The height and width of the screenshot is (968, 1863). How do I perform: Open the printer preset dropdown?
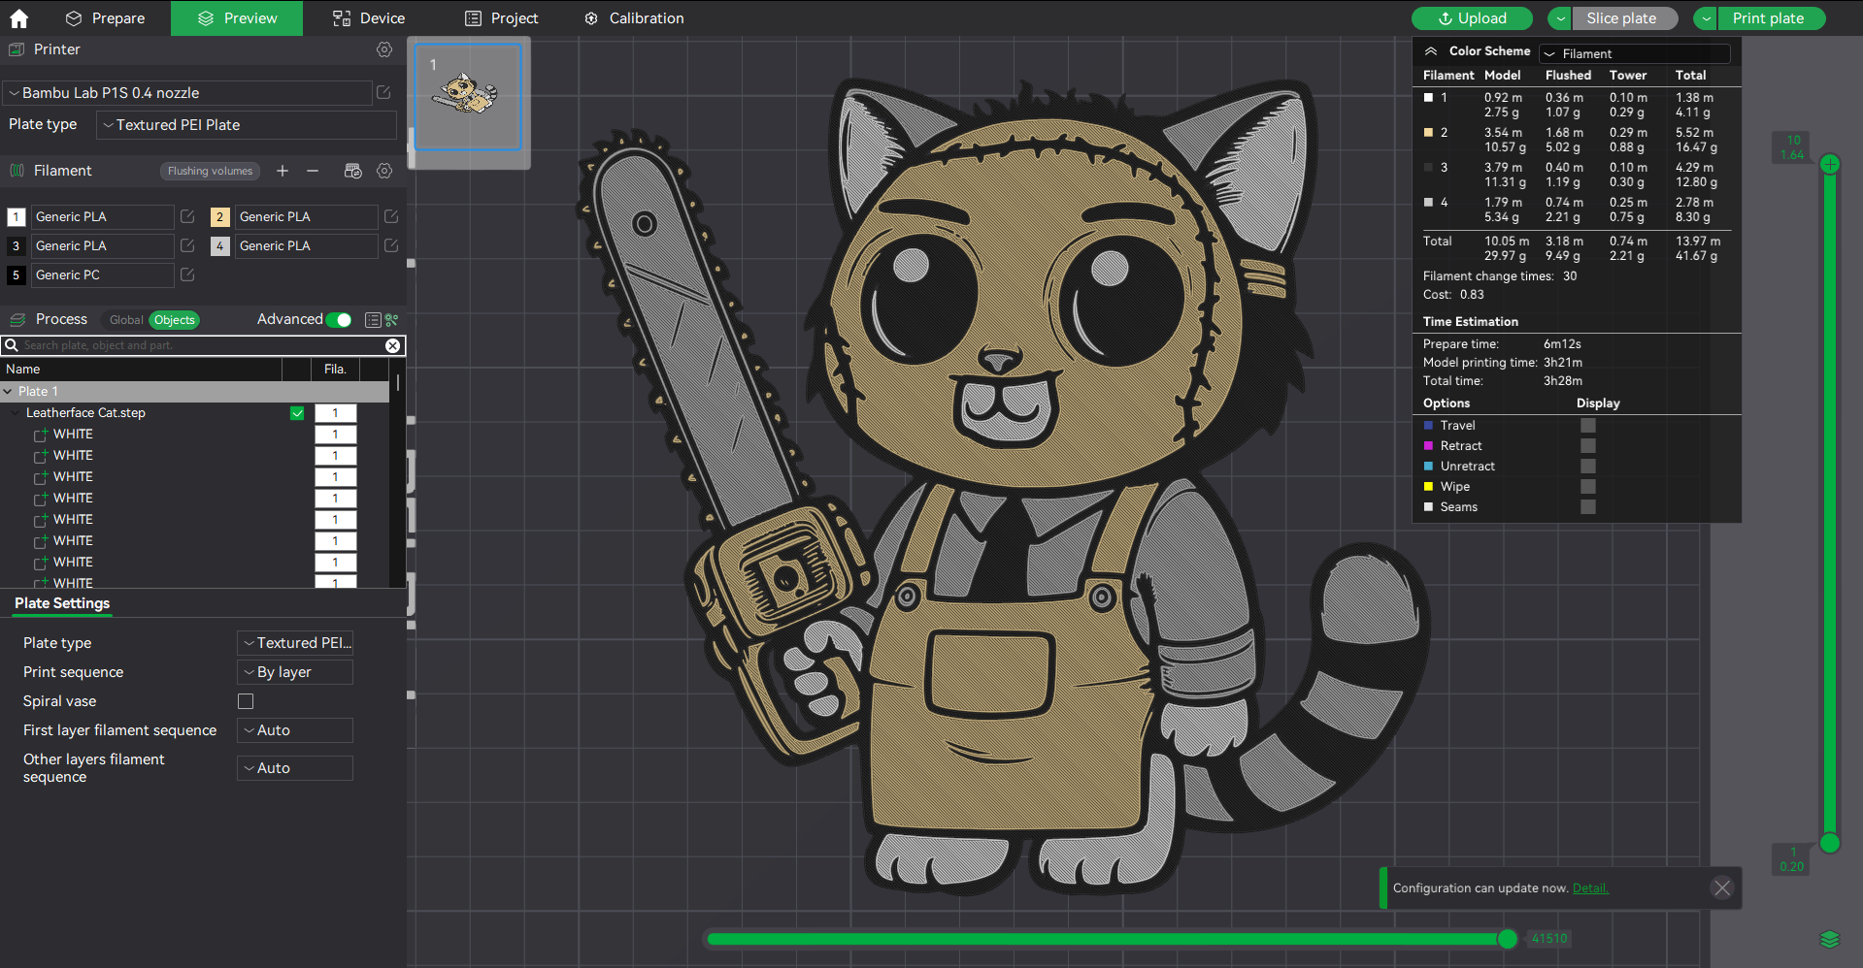[187, 93]
